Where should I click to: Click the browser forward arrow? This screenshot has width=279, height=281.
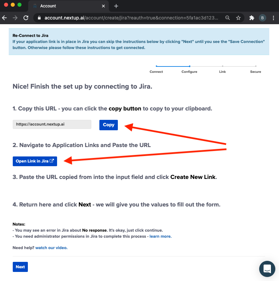pyautogui.click(x=15, y=18)
